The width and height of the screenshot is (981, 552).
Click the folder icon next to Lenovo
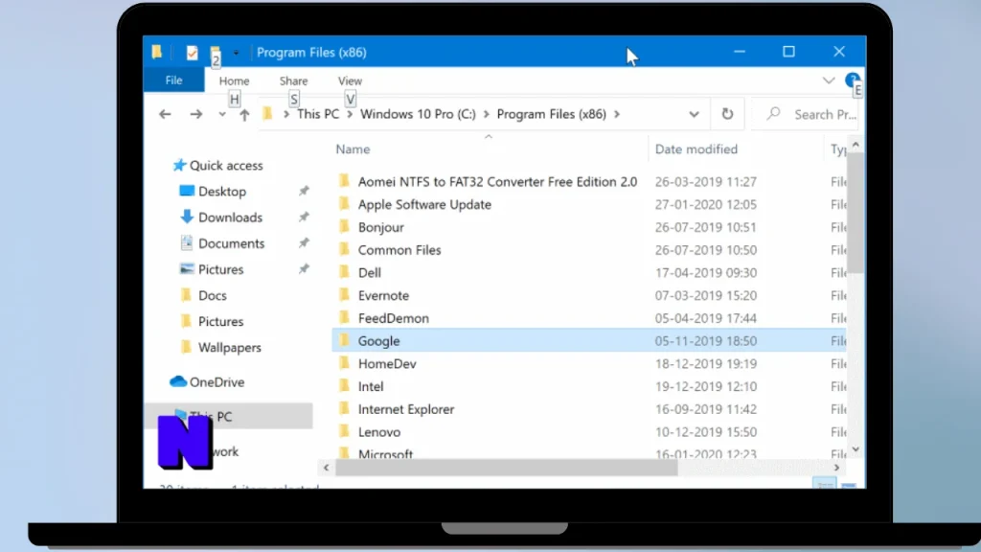(x=344, y=431)
